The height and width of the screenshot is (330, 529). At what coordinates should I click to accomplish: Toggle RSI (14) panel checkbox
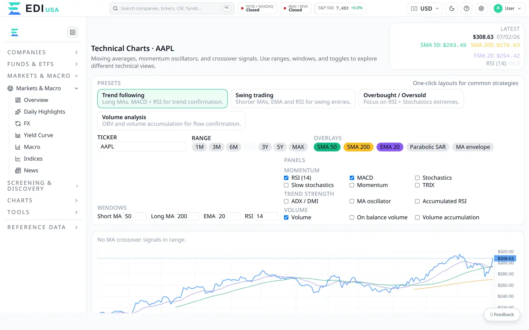(286, 178)
